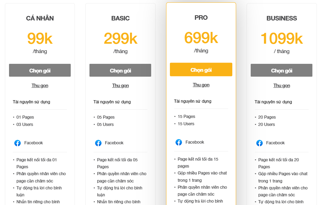Click the 699k Pro price text
The image size is (328, 205).
[x=201, y=38]
